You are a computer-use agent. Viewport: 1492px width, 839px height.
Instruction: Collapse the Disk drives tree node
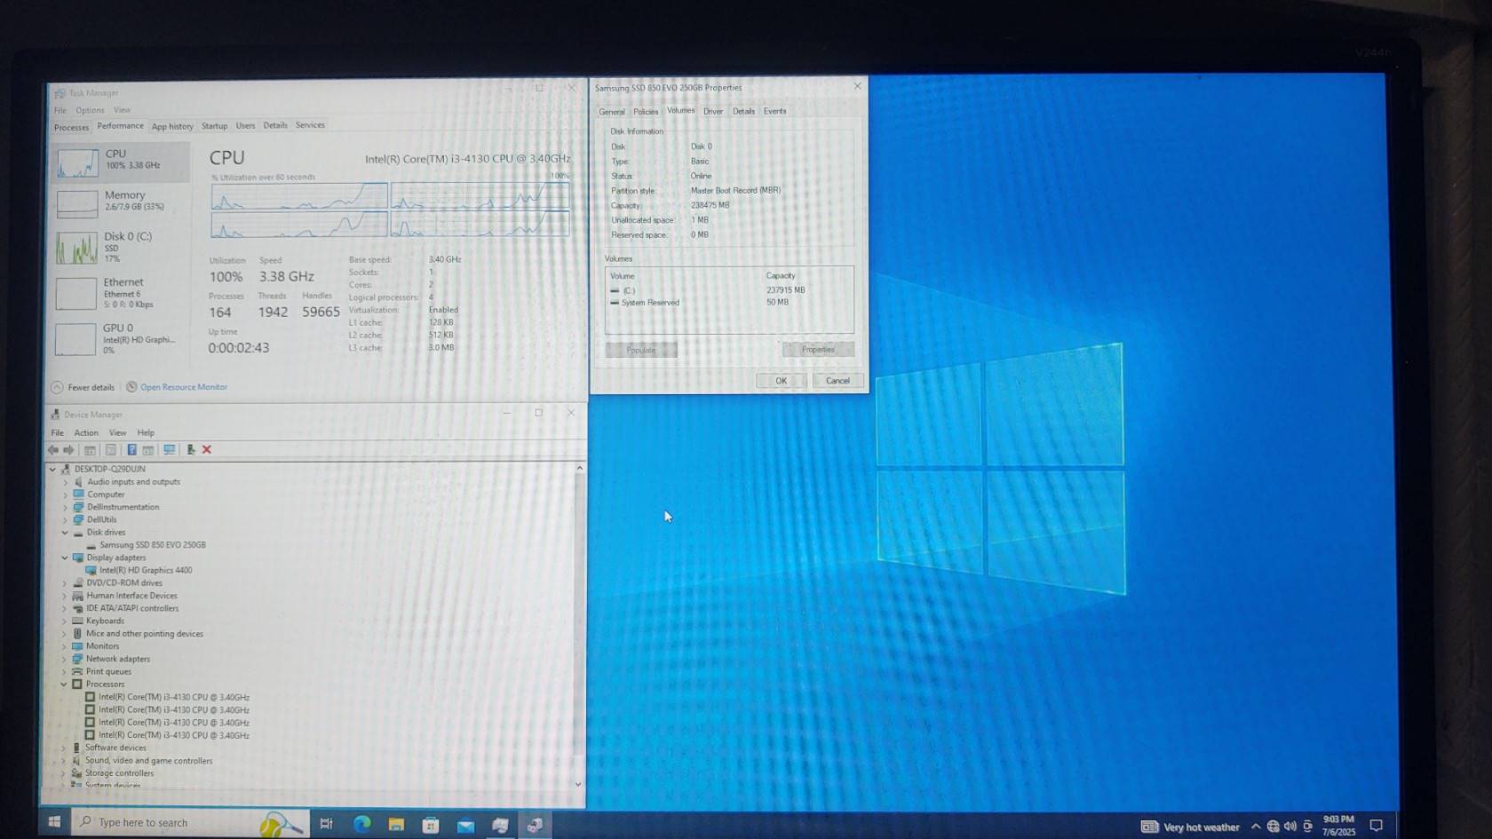[x=65, y=533]
